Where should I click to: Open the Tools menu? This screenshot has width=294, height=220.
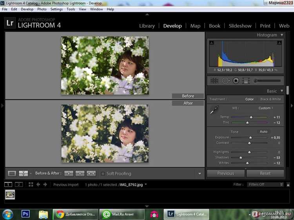tap(71, 9)
